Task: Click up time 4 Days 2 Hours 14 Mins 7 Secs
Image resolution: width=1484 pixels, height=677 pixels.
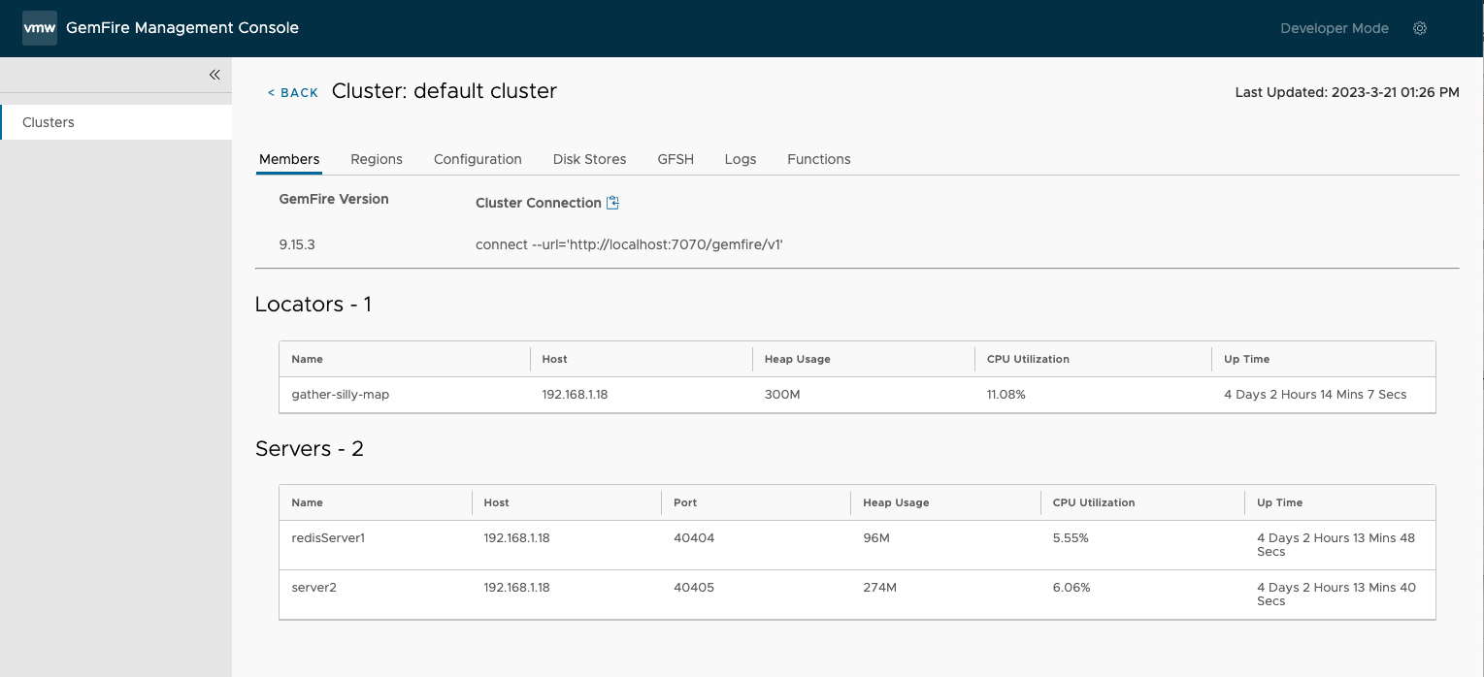Action: [1315, 394]
